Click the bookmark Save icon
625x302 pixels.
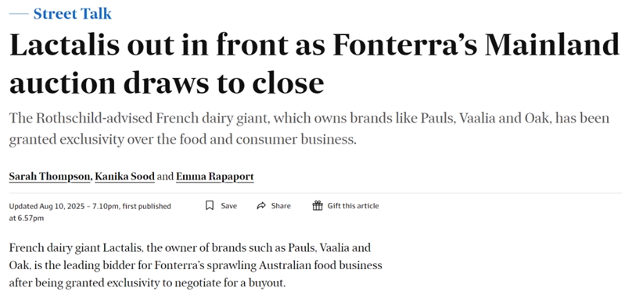[210, 206]
